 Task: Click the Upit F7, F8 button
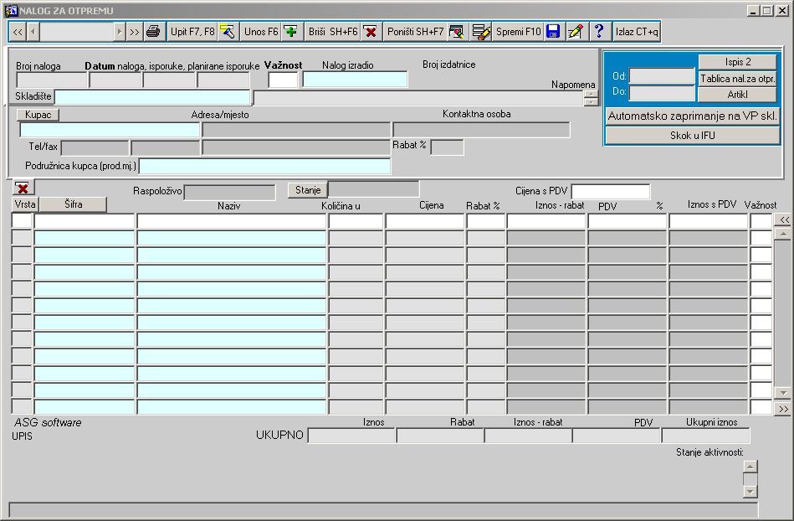click(x=192, y=32)
